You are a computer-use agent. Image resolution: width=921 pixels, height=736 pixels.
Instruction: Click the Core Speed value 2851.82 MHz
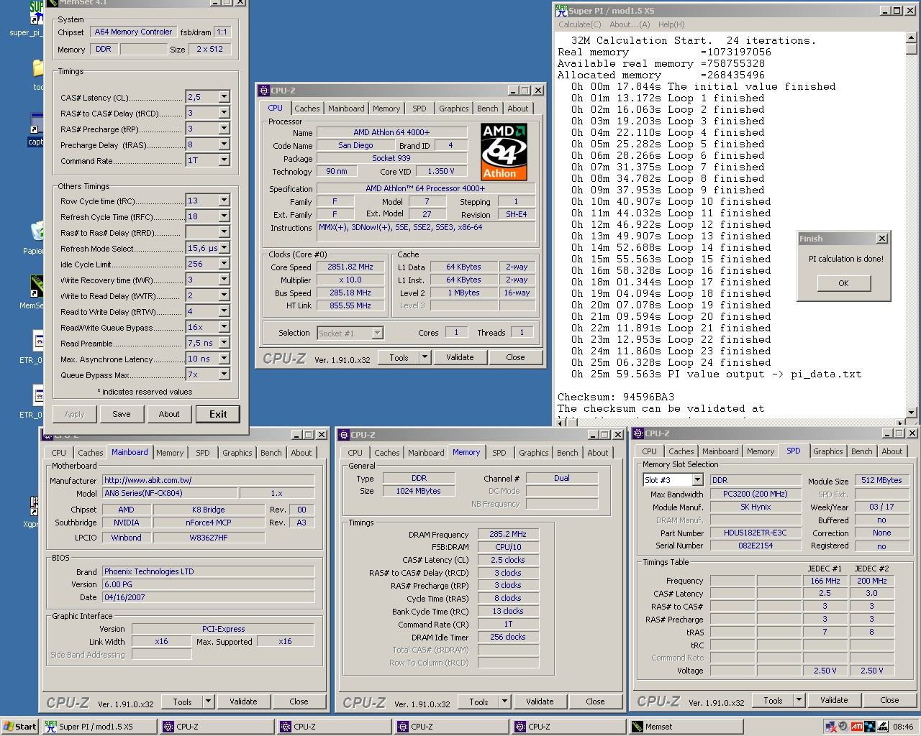tap(350, 267)
